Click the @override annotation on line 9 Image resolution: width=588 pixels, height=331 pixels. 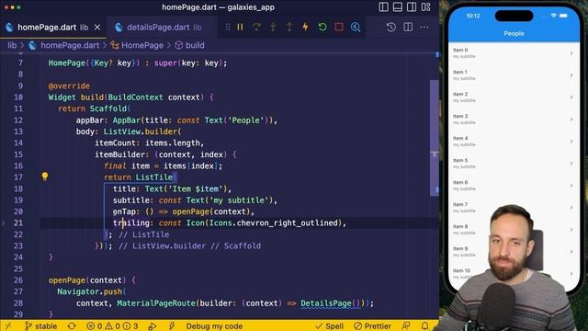click(x=69, y=86)
